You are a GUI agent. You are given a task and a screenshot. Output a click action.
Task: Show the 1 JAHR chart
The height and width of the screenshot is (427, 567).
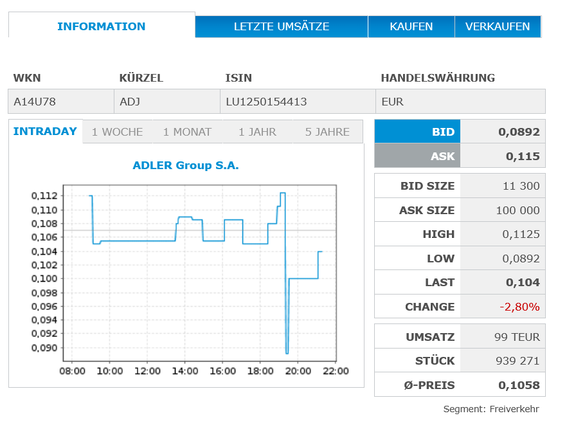[x=257, y=132]
